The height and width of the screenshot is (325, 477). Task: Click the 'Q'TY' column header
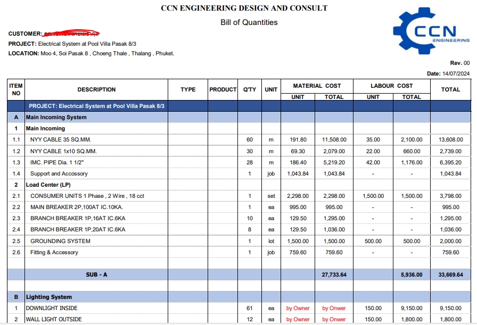[250, 90]
